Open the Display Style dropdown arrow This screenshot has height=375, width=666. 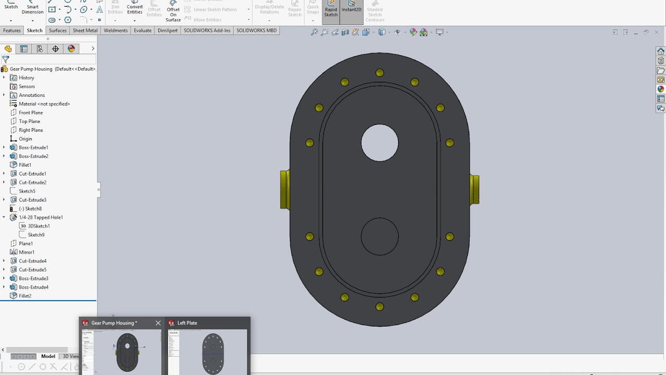[390, 32]
